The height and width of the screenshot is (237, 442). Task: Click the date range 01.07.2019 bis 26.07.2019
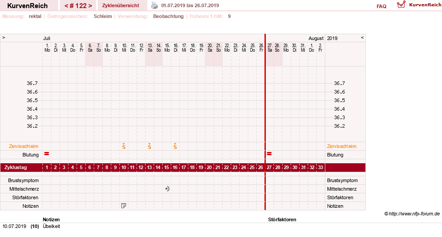(190, 6)
